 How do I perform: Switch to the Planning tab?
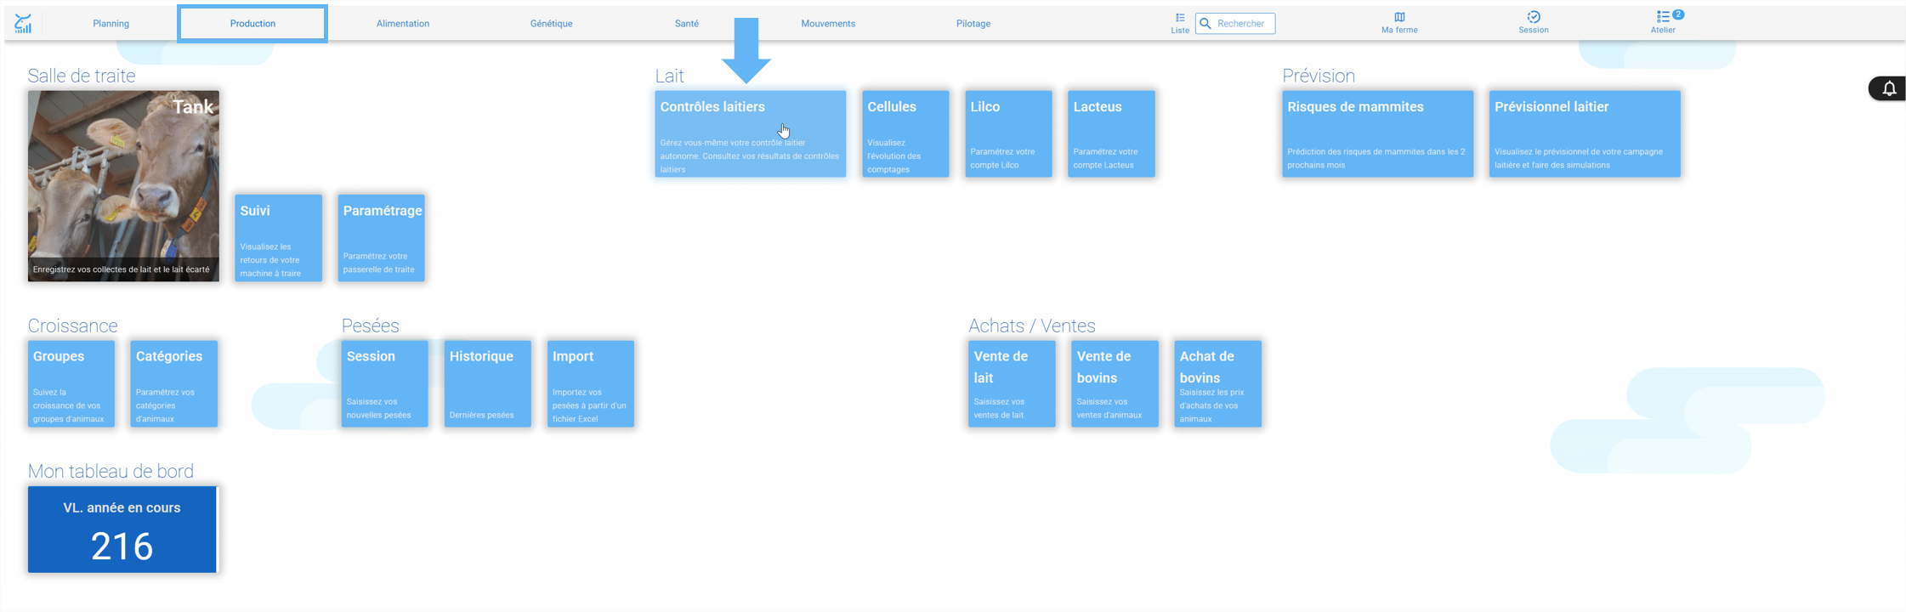pyautogui.click(x=111, y=24)
